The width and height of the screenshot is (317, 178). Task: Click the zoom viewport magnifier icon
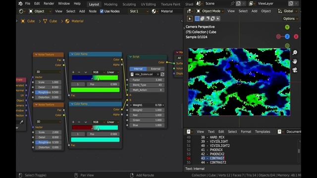tap(295, 52)
